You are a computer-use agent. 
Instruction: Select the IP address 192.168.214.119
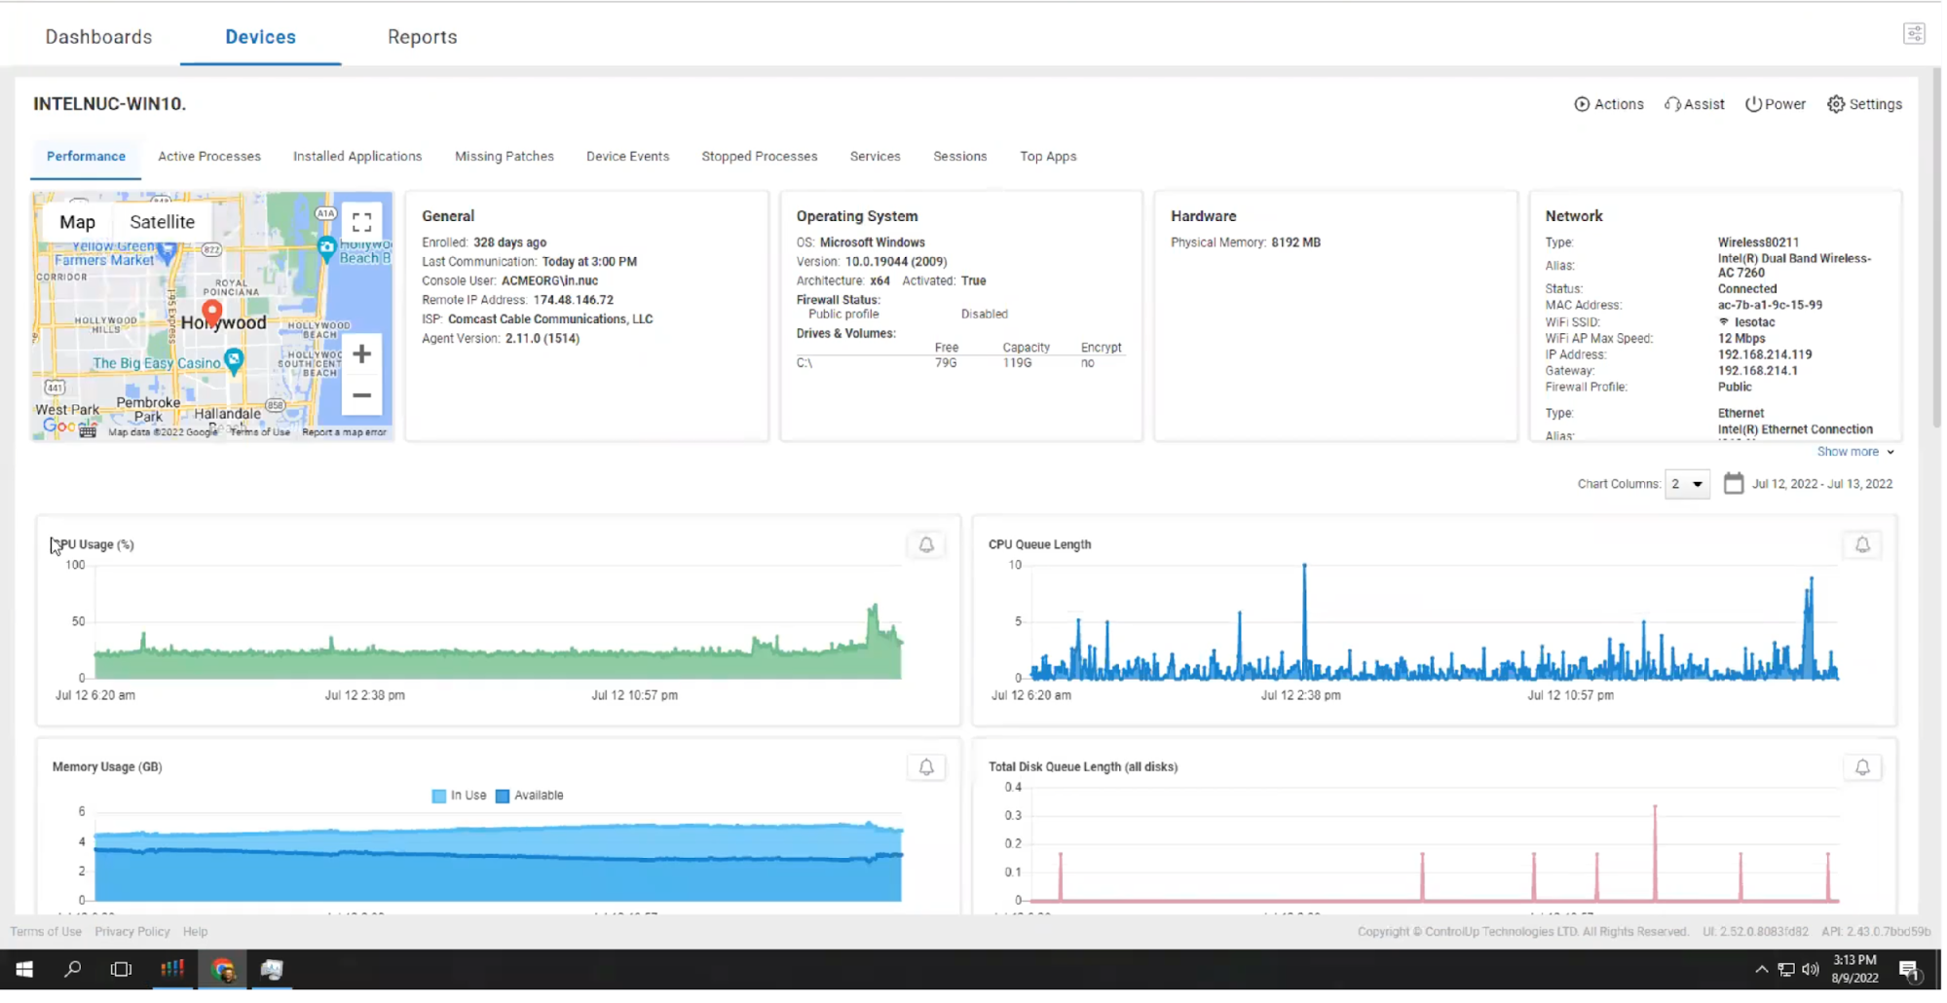pyautogui.click(x=1766, y=355)
